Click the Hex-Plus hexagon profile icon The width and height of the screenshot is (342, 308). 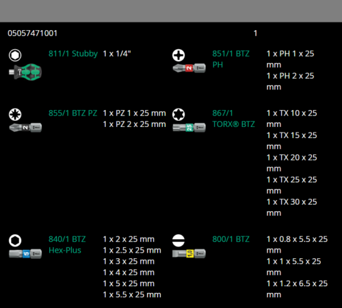pyautogui.click(x=15, y=240)
